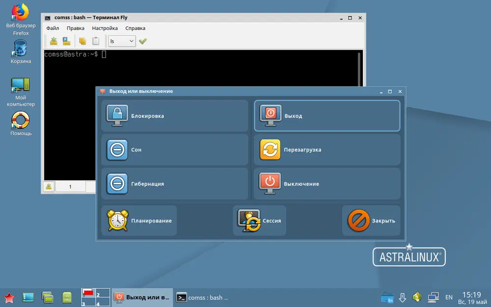Click the paste clipboard icon in terminal toolbar
Viewport: 491px width, 307px height.
[x=96, y=41]
